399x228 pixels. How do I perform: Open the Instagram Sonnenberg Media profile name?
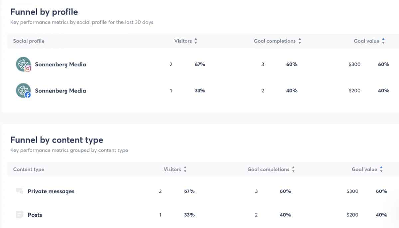[61, 64]
